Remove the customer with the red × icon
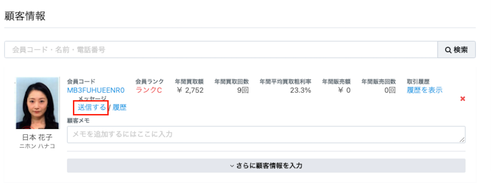 pos(462,99)
